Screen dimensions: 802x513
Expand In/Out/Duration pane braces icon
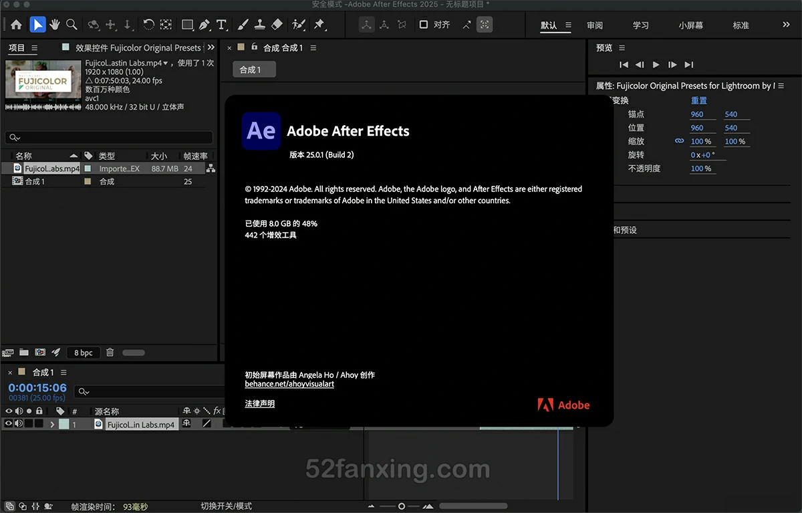[36, 506]
